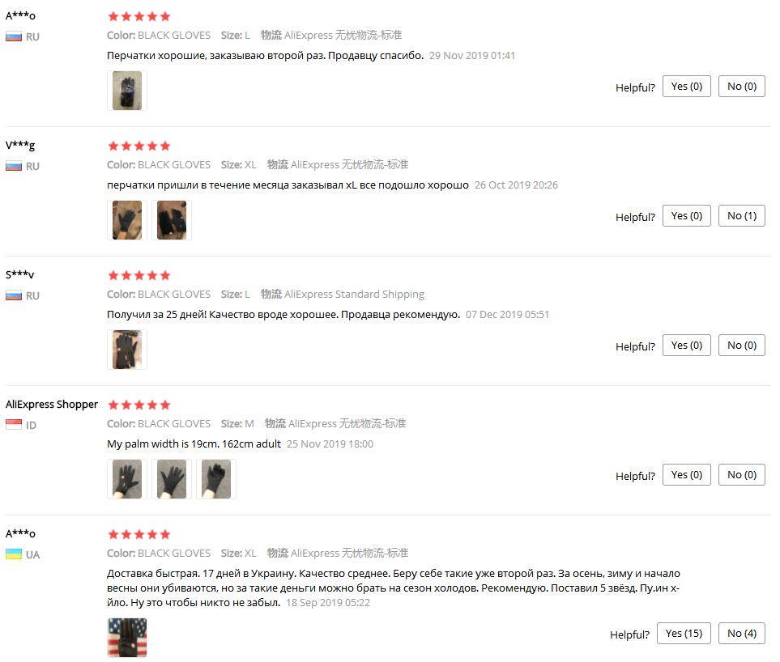Open glove photo in S***v review
780x662 pixels.
(127, 350)
